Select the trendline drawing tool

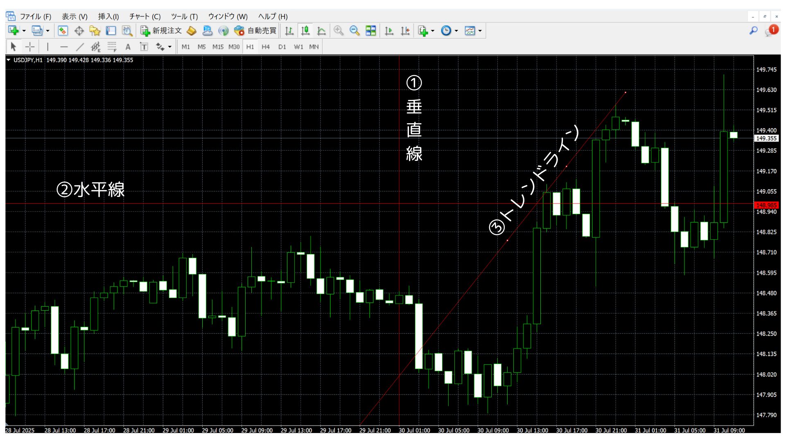click(x=79, y=47)
